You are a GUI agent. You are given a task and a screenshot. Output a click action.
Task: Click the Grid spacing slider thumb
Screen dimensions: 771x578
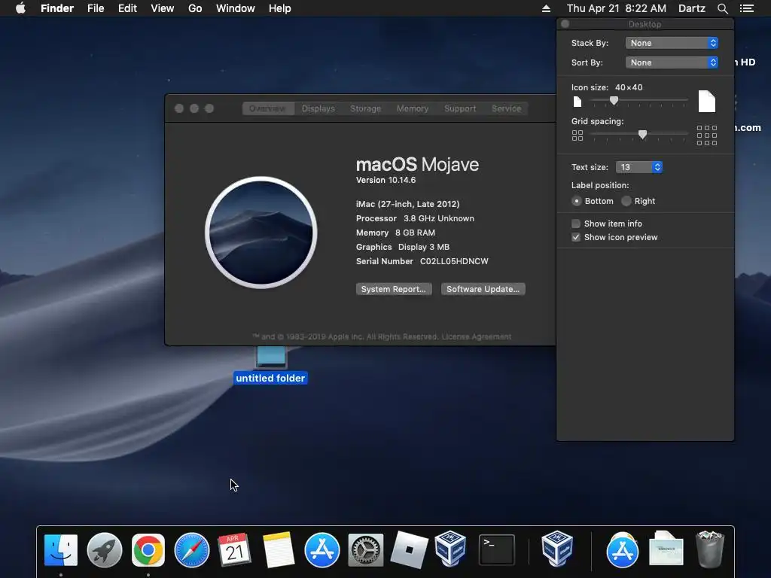[642, 134]
